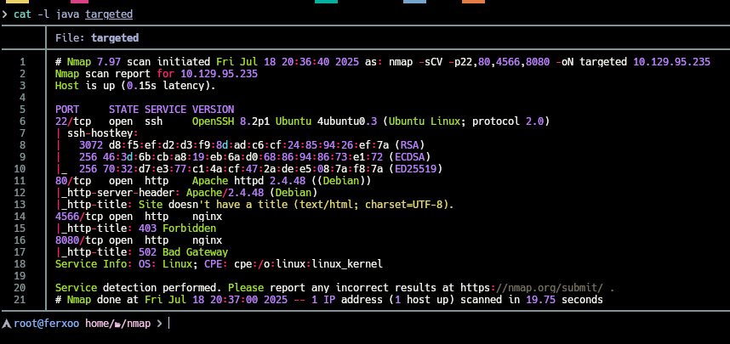Viewport: 730px width, 344px height.
Task: Click the chevron after nmap in bottom prompt
Action: tap(158, 323)
